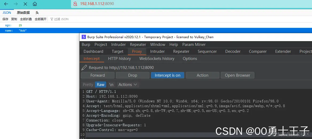Click the Accept: text/html header line
This screenshot has width=312, height=139.
tap(185, 106)
